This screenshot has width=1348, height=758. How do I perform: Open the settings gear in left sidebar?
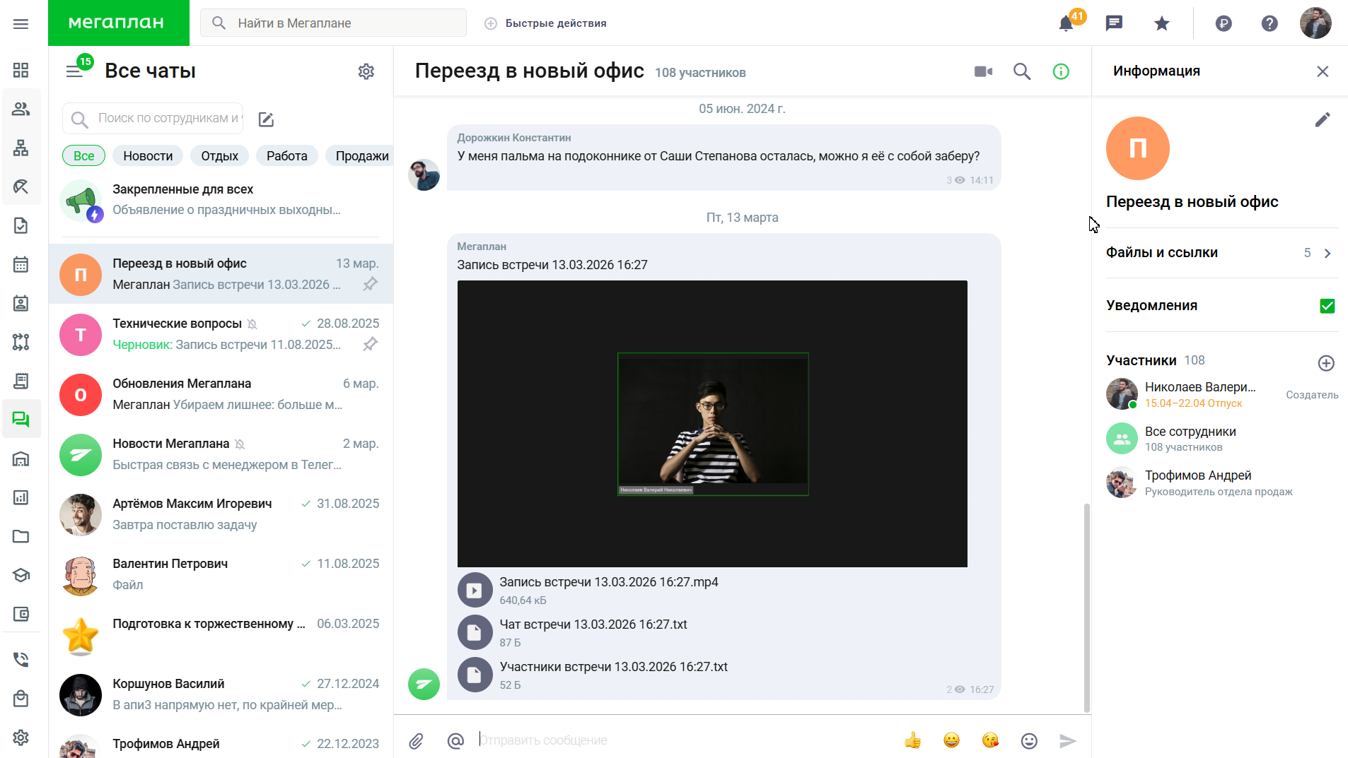pos(21,738)
